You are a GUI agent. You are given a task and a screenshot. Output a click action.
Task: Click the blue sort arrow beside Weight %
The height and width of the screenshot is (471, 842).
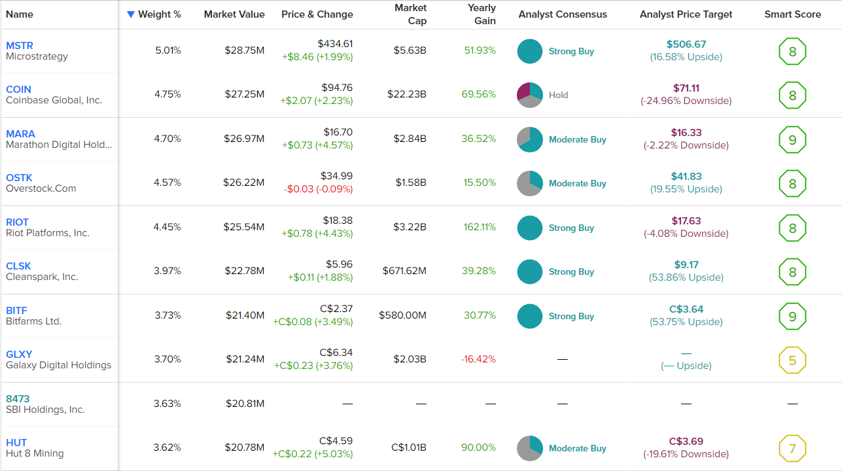131,14
